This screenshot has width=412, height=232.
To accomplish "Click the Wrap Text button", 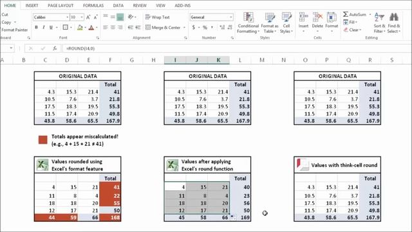I will 158,17.
